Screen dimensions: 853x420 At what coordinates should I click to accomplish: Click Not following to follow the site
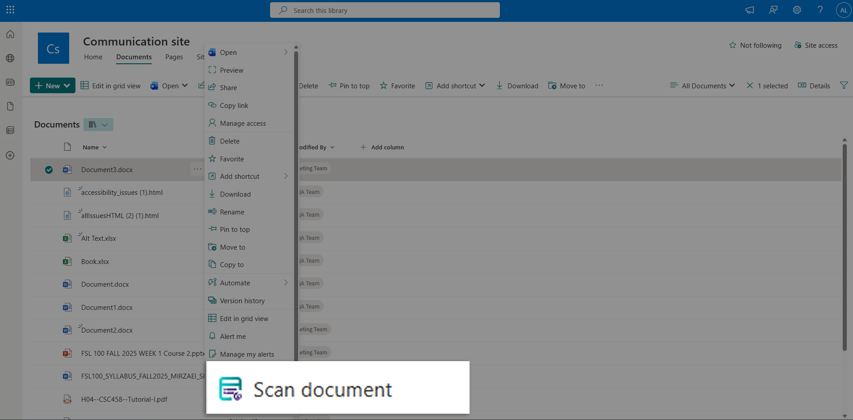click(x=755, y=45)
